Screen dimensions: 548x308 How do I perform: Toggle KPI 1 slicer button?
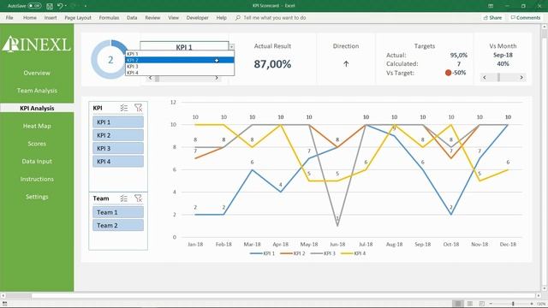[118, 121]
